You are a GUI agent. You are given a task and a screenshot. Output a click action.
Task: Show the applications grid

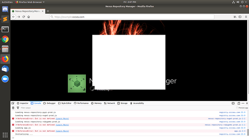(x=5, y=135)
